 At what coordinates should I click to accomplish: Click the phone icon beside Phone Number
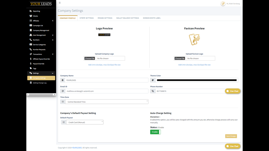(x=153, y=91)
